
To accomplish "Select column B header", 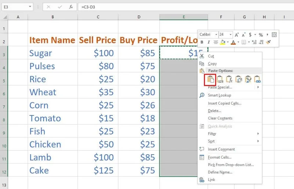I will 53,17.
